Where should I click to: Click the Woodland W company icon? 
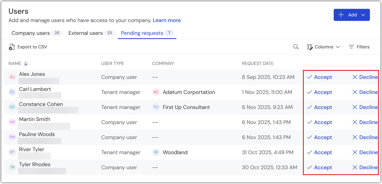tap(156, 152)
